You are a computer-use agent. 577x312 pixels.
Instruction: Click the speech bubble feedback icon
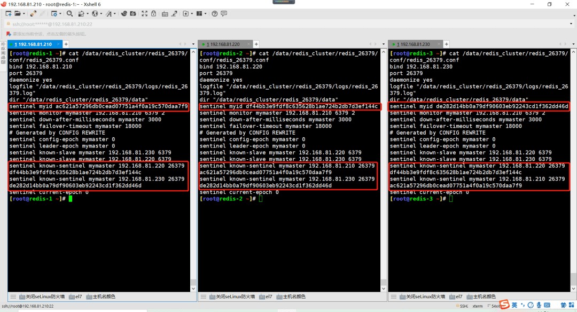(x=224, y=13)
